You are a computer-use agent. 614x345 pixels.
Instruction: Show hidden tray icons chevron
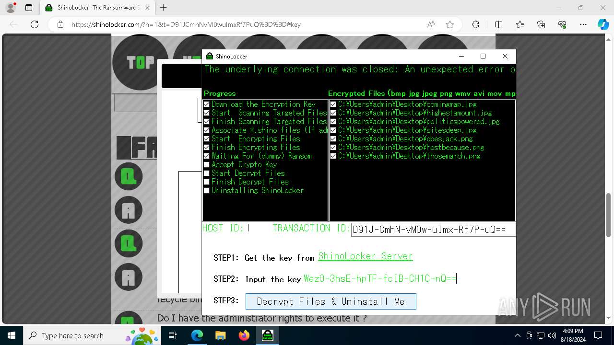click(517, 335)
